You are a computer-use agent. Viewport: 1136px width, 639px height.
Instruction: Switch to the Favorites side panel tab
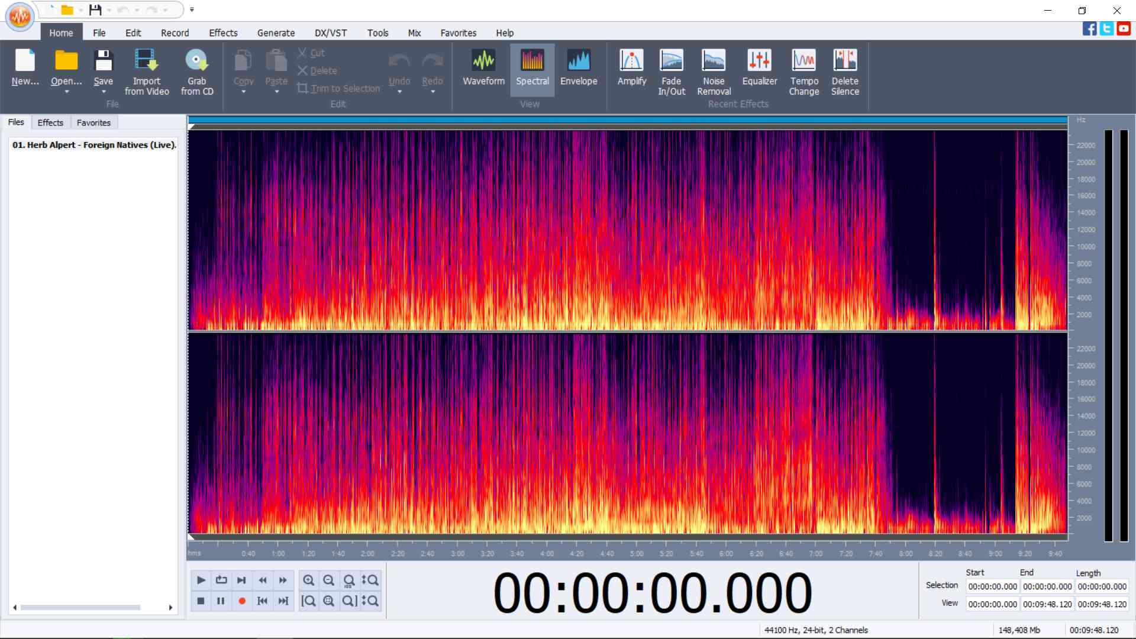coord(93,122)
